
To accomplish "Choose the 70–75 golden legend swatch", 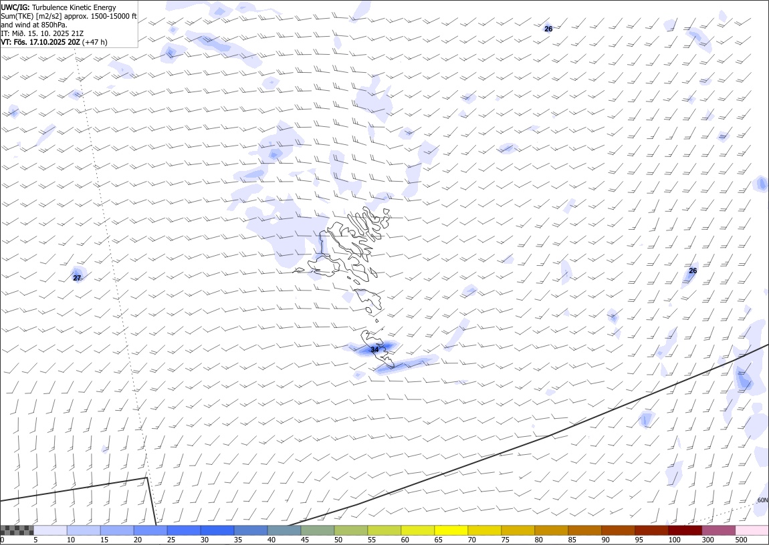I will point(485,530).
